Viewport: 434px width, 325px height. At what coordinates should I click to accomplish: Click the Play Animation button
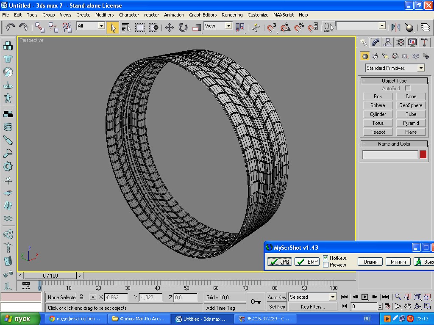(365, 297)
